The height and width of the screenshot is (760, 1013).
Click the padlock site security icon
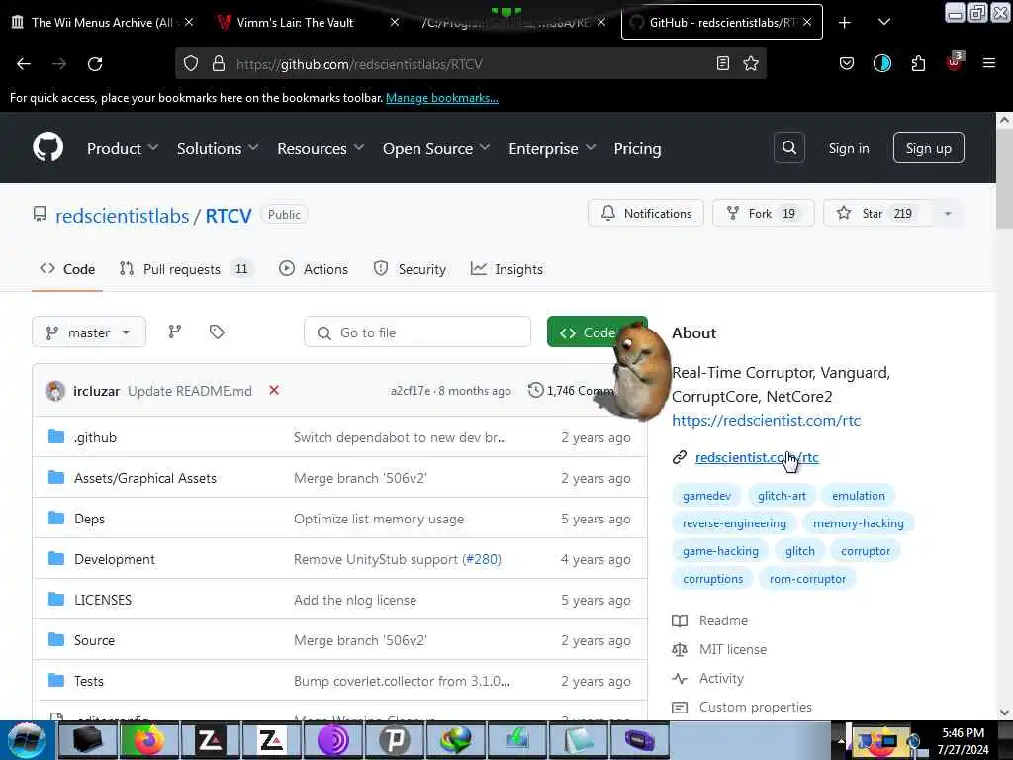[x=219, y=63]
